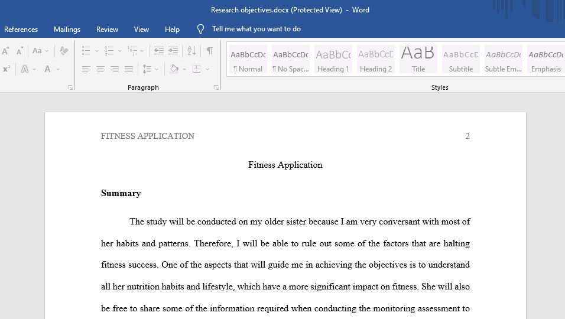Click the word 'Therefore,' in the document

pyautogui.click(x=214, y=243)
